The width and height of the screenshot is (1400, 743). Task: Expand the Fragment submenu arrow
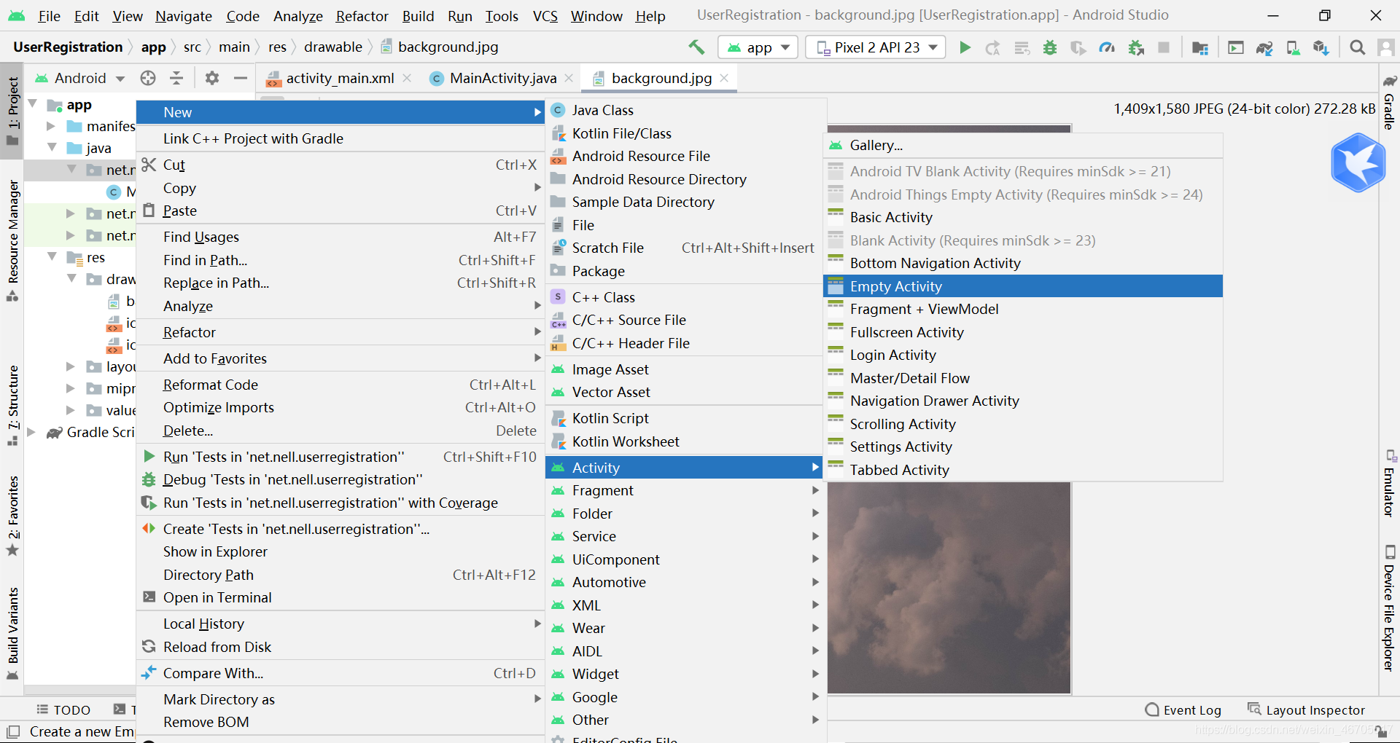click(x=815, y=490)
